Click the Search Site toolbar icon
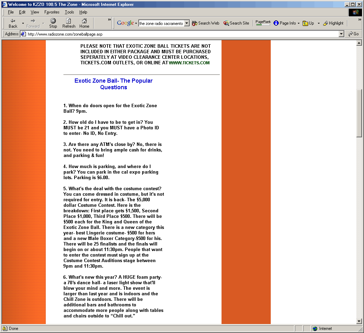The height and width of the screenshot is (333, 364). tap(236, 23)
